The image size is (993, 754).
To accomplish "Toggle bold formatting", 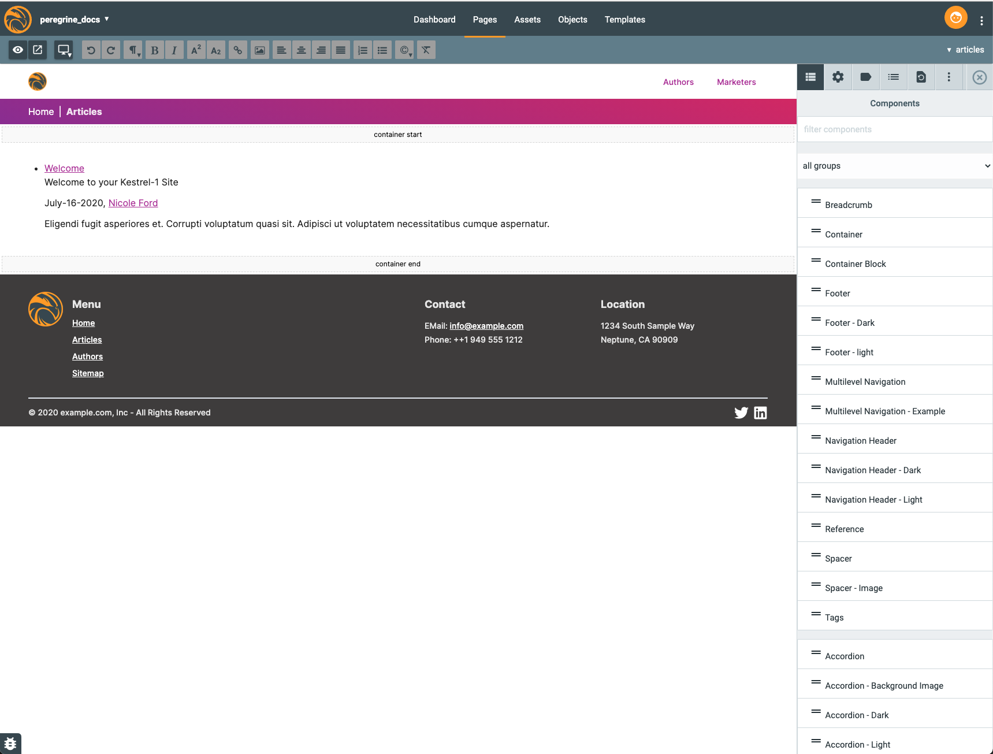I will 154,50.
